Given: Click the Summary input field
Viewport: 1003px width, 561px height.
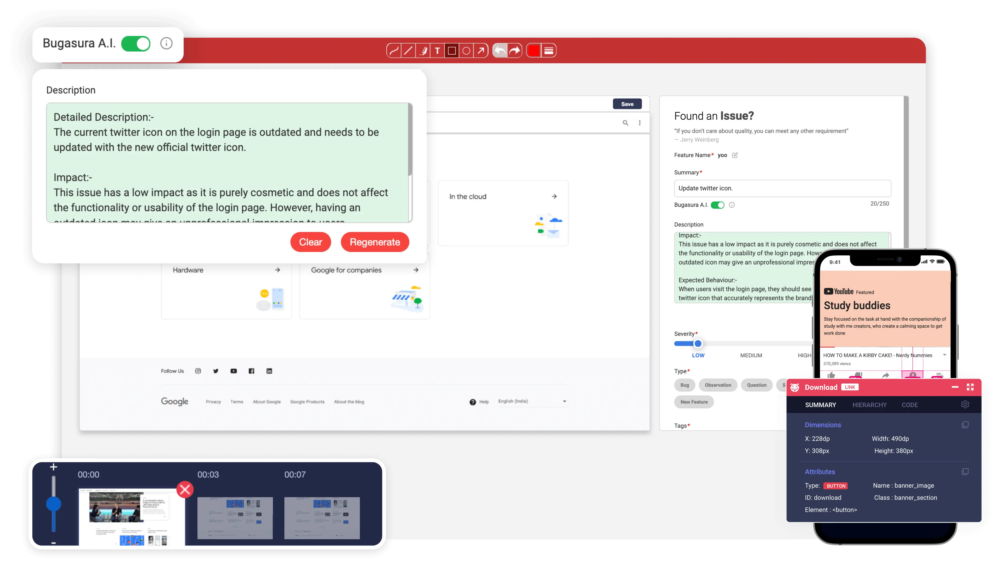Looking at the screenshot, I should click(782, 188).
